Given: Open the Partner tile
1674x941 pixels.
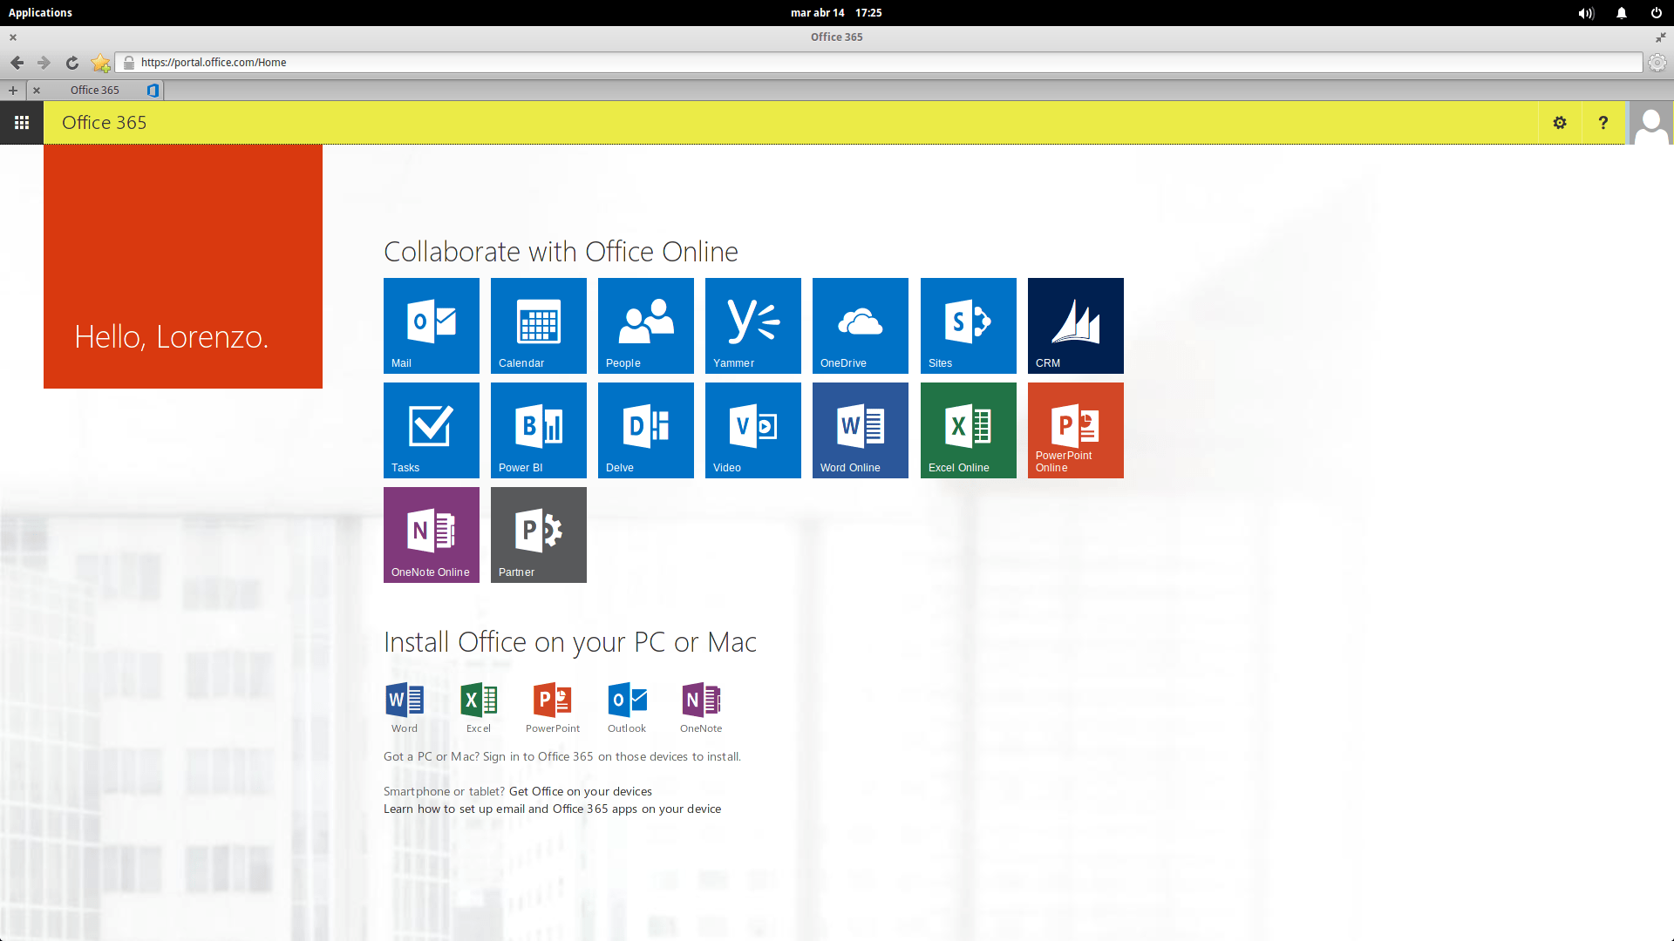Looking at the screenshot, I should click(x=539, y=535).
